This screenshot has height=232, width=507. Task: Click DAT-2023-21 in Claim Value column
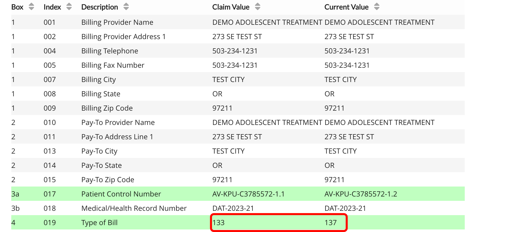point(233,208)
